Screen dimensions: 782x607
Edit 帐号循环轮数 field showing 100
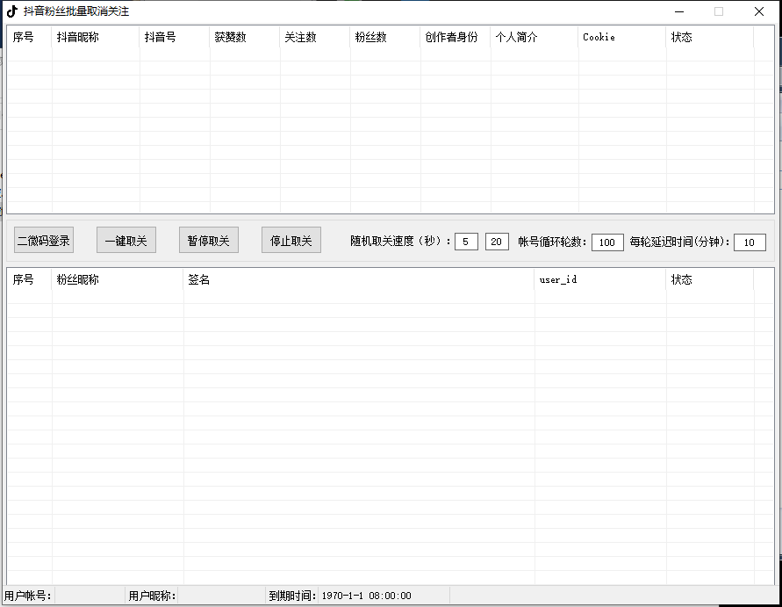pos(607,242)
